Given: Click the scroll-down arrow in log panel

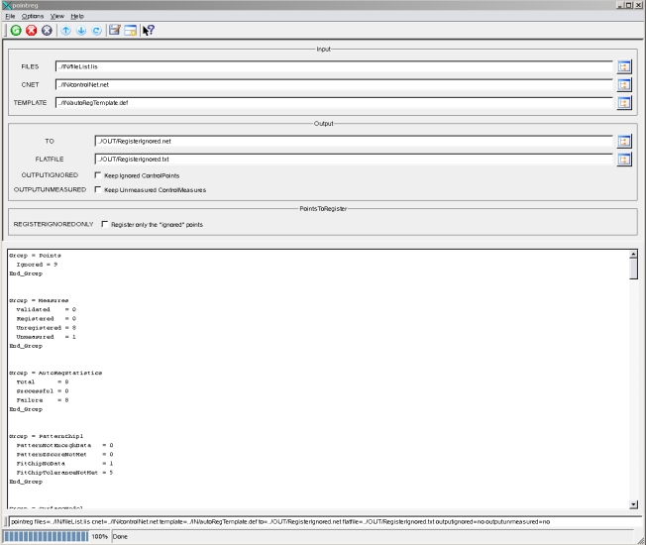Looking at the screenshot, I should [634, 504].
